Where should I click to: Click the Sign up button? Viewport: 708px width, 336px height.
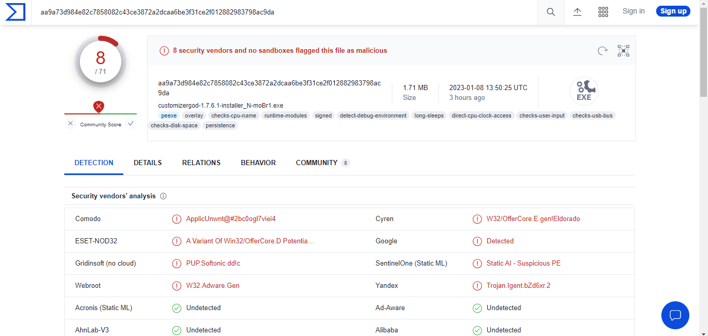[x=673, y=11]
